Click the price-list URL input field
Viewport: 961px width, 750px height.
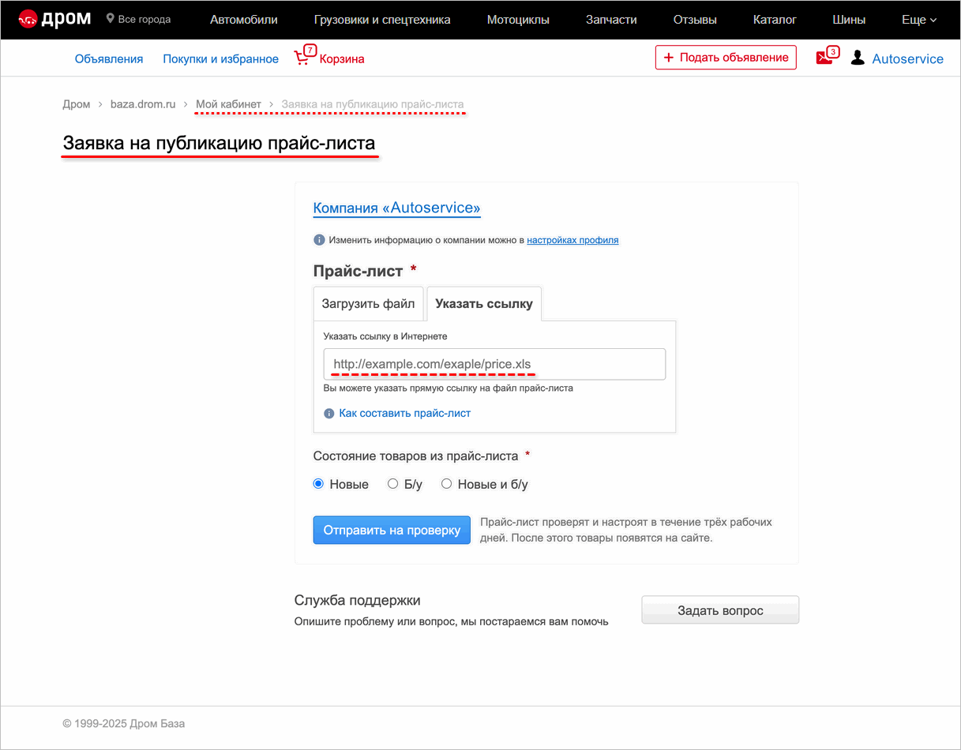[494, 364]
